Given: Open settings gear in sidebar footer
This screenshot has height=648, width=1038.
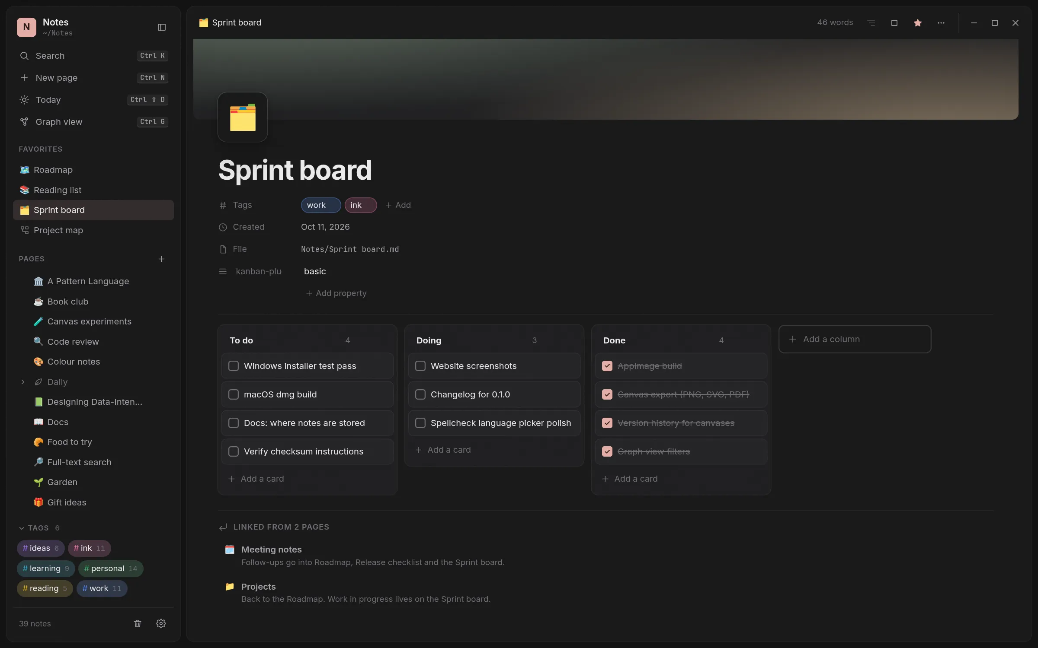Looking at the screenshot, I should click(x=161, y=623).
